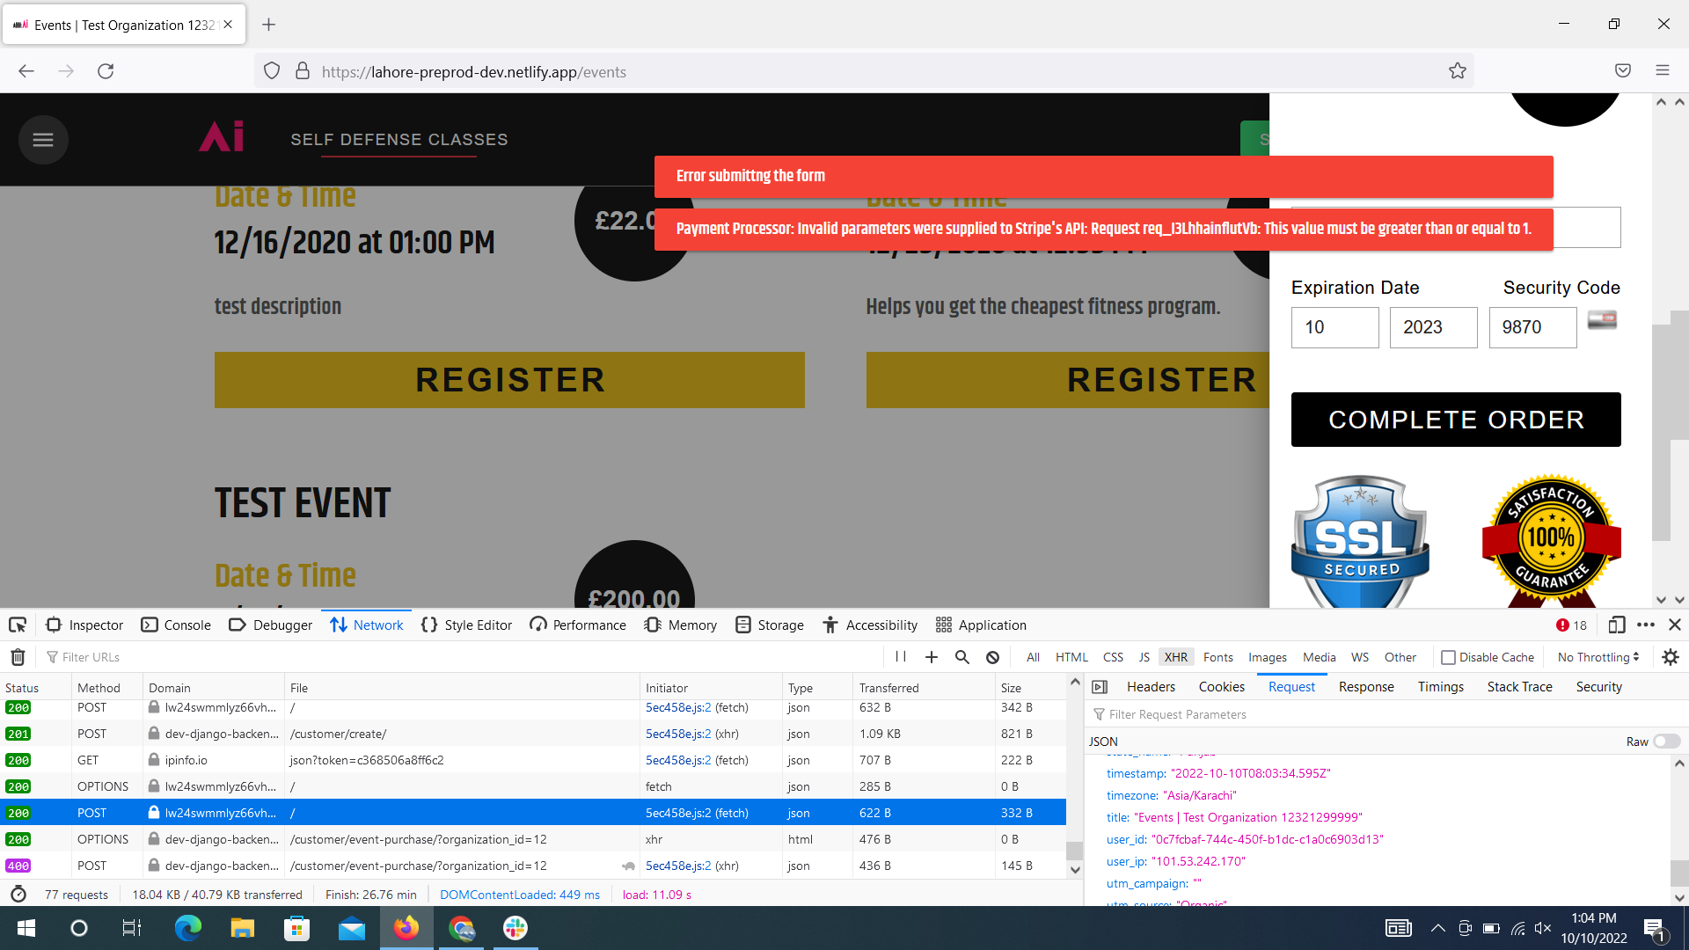Click the element picker icon in devtools
Screen dimensions: 1689x950
pyautogui.click(x=18, y=625)
